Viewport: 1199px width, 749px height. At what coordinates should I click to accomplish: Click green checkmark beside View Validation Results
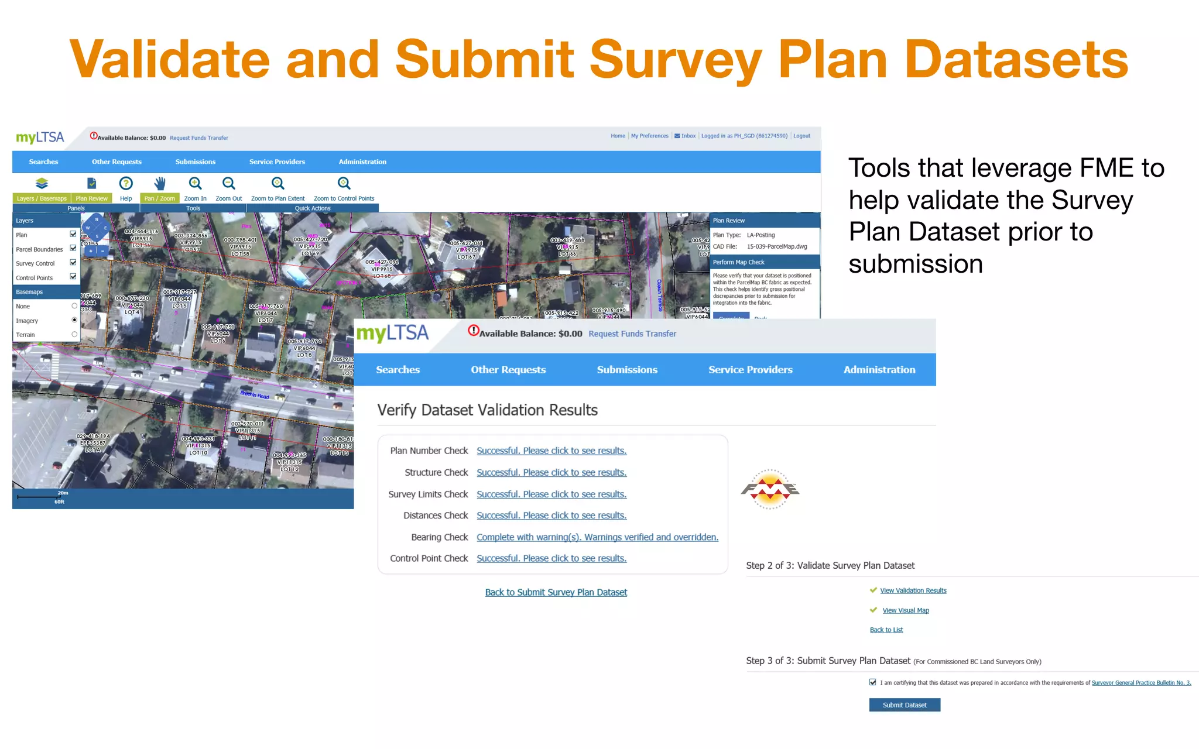coord(873,590)
